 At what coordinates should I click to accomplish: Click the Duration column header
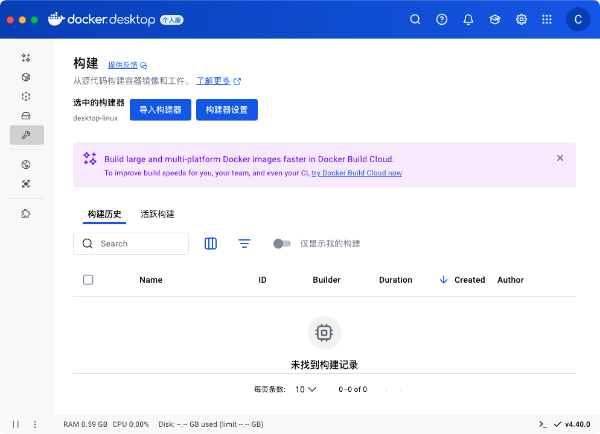pyautogui.click(x=395, y=280)
